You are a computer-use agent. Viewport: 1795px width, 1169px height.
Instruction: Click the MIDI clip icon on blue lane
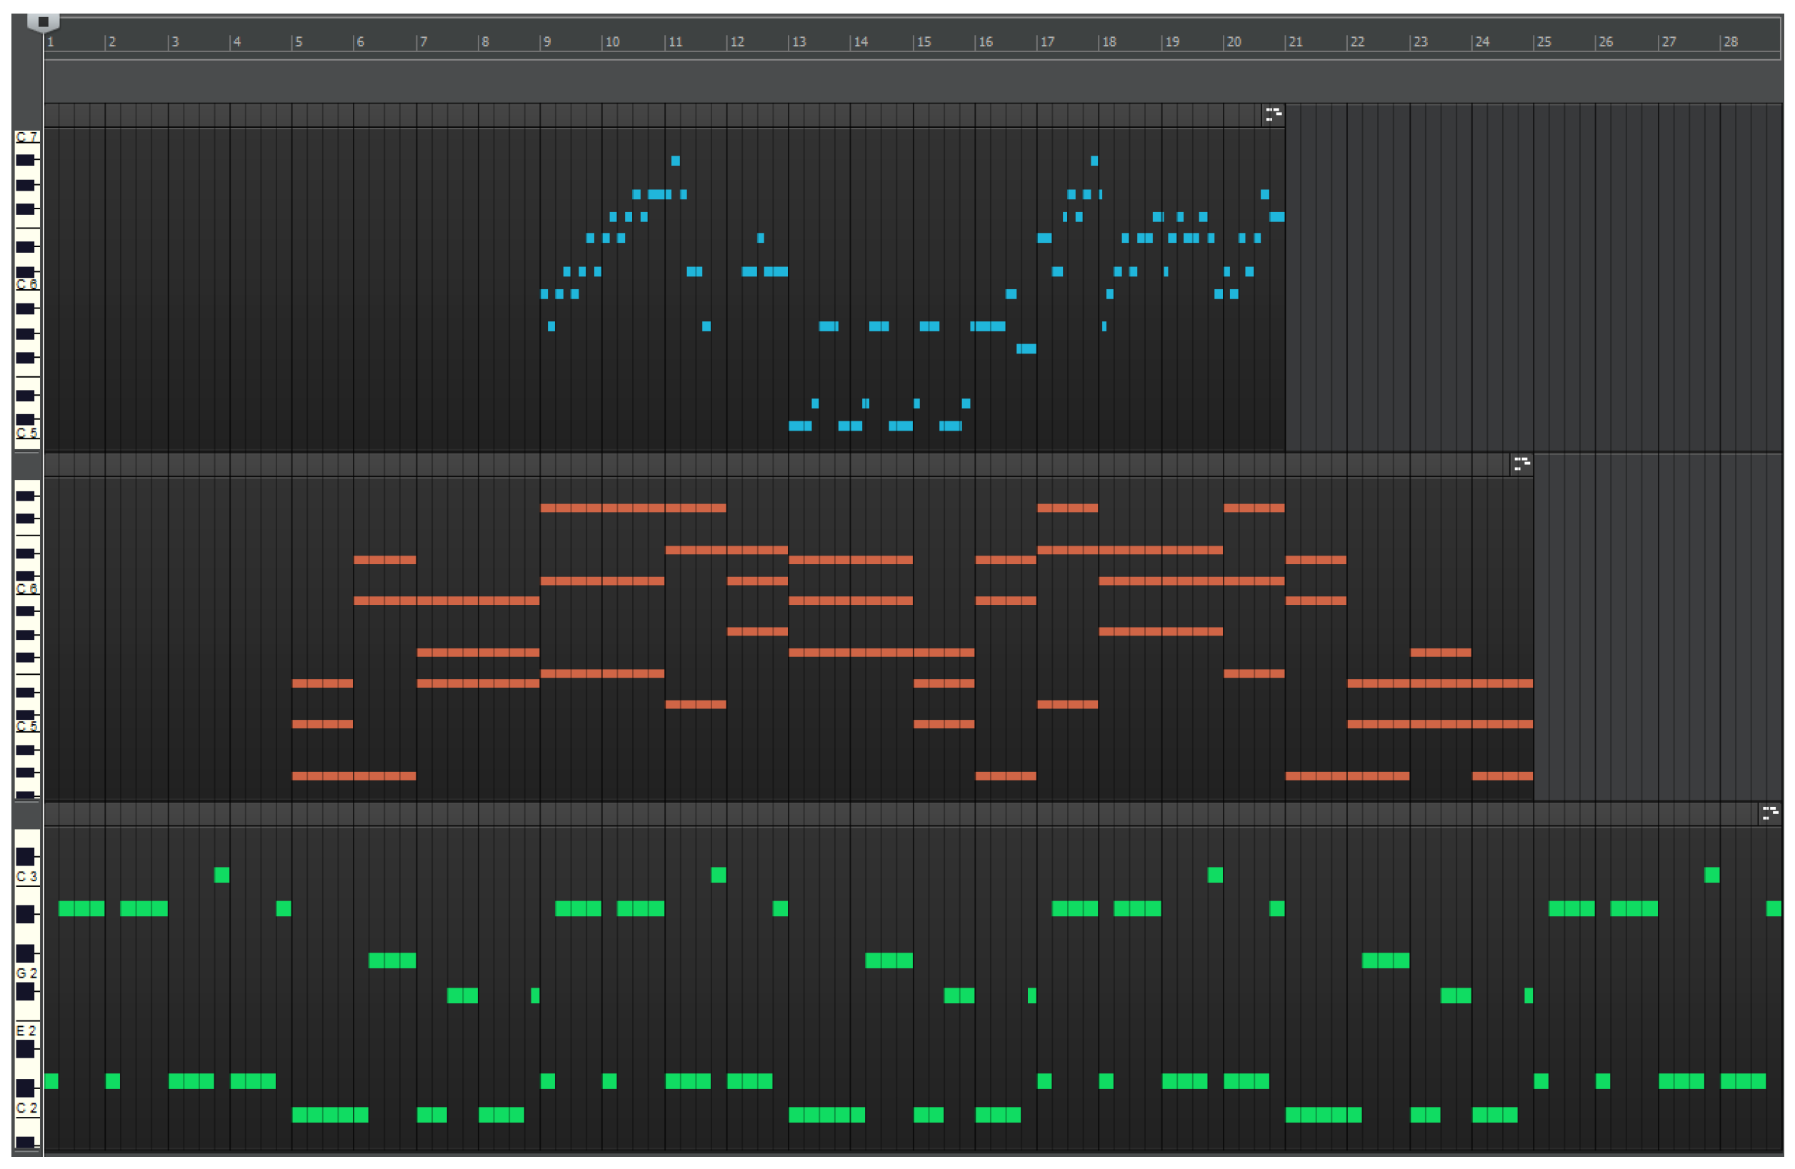point(1273,115)
